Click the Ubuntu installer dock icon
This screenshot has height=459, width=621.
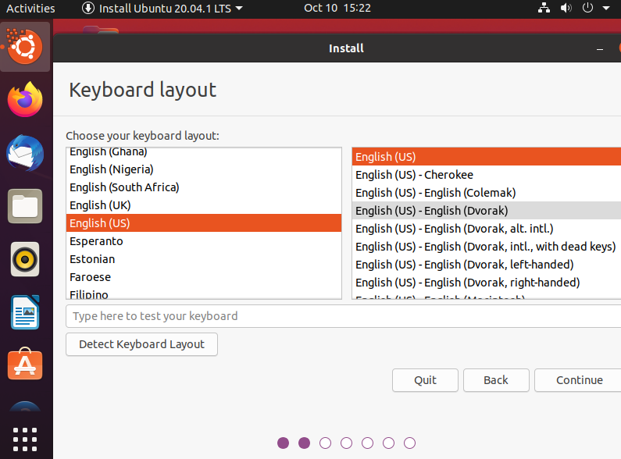[x=25, y=48]
